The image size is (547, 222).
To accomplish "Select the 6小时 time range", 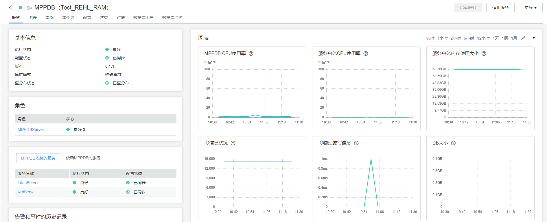I will point(469,38).
